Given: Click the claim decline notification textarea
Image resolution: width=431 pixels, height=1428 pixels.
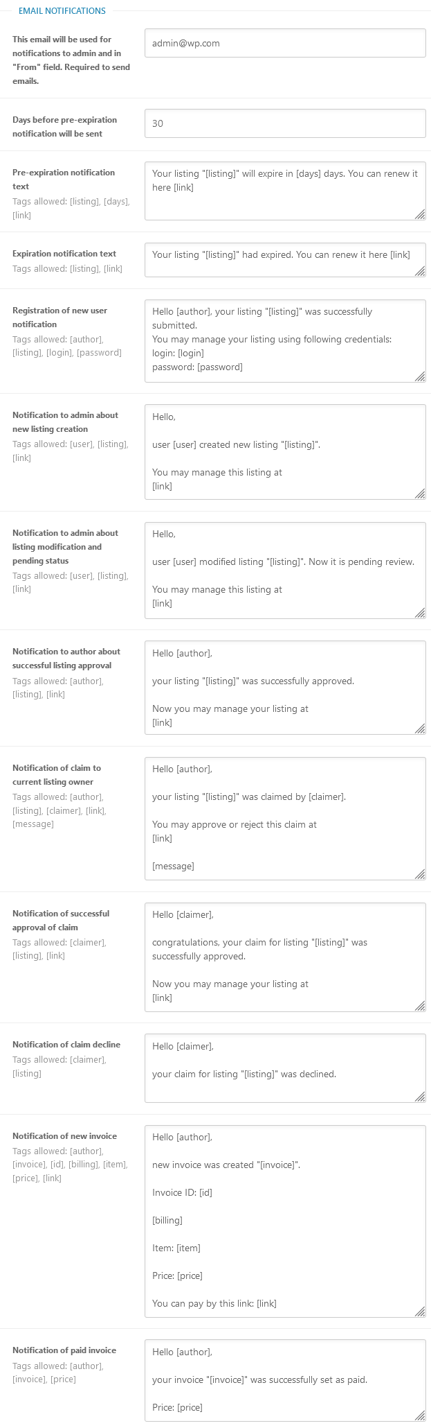Looking at the screenshot, I should (285, 1068).
